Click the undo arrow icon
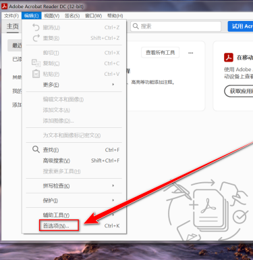 [36, 27]
